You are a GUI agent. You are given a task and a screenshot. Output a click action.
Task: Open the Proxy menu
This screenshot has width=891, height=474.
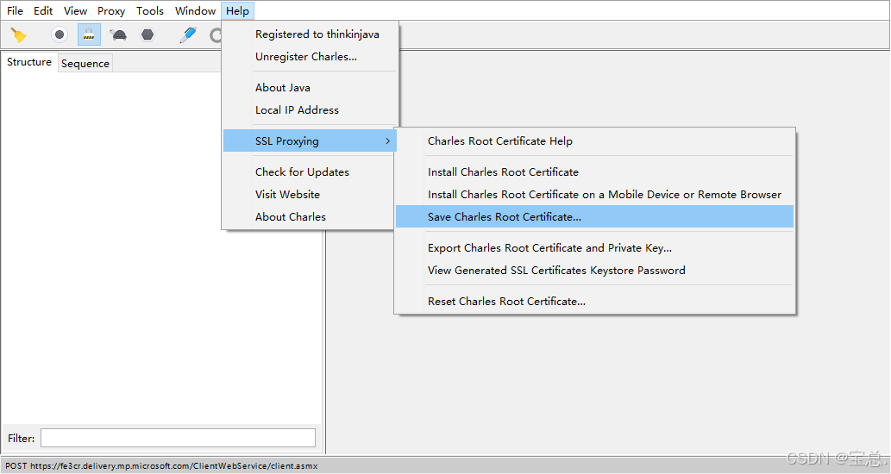tap(111, 11)
